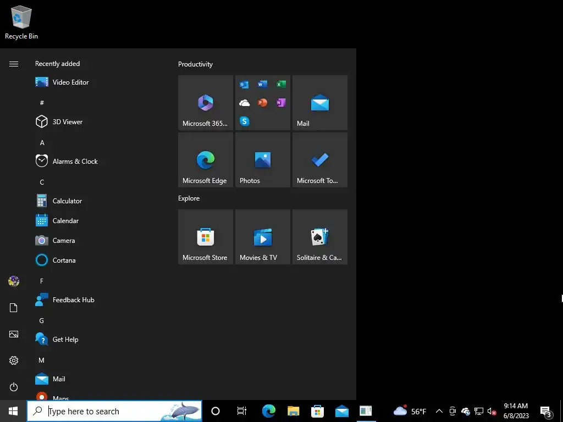Viewport: 563px width, 422px height.
Task: Open OneNote in Office tile folder
Action: pos(281,103)
